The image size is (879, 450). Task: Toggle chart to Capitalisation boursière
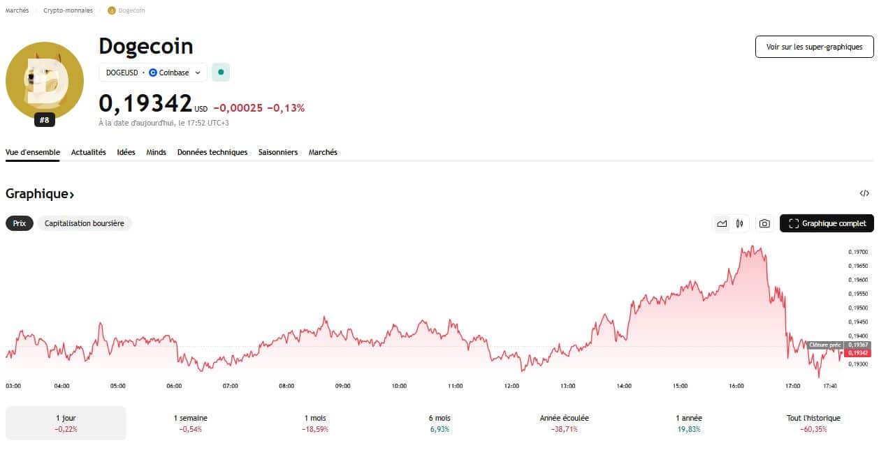[x=85, y=223]
